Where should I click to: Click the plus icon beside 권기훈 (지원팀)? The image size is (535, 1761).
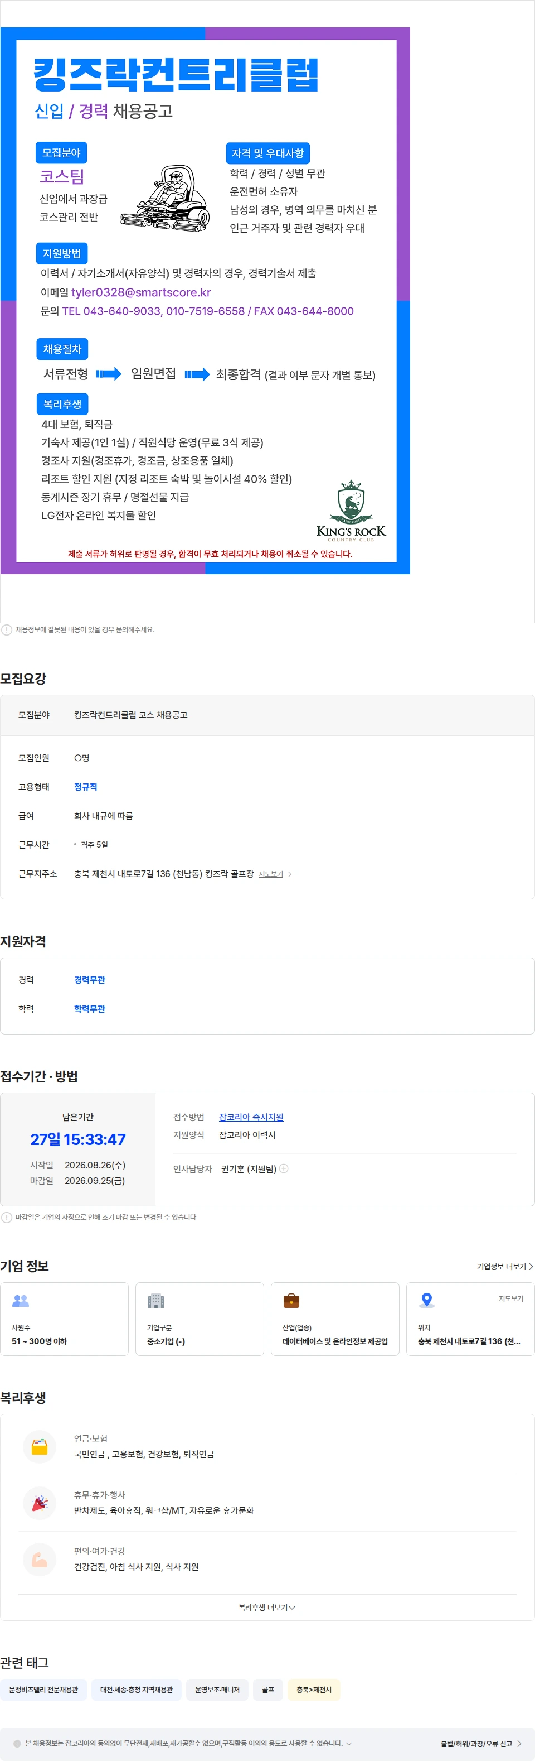(284, 1168)
